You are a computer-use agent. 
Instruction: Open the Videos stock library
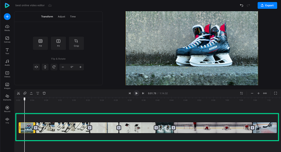point(7,74)
